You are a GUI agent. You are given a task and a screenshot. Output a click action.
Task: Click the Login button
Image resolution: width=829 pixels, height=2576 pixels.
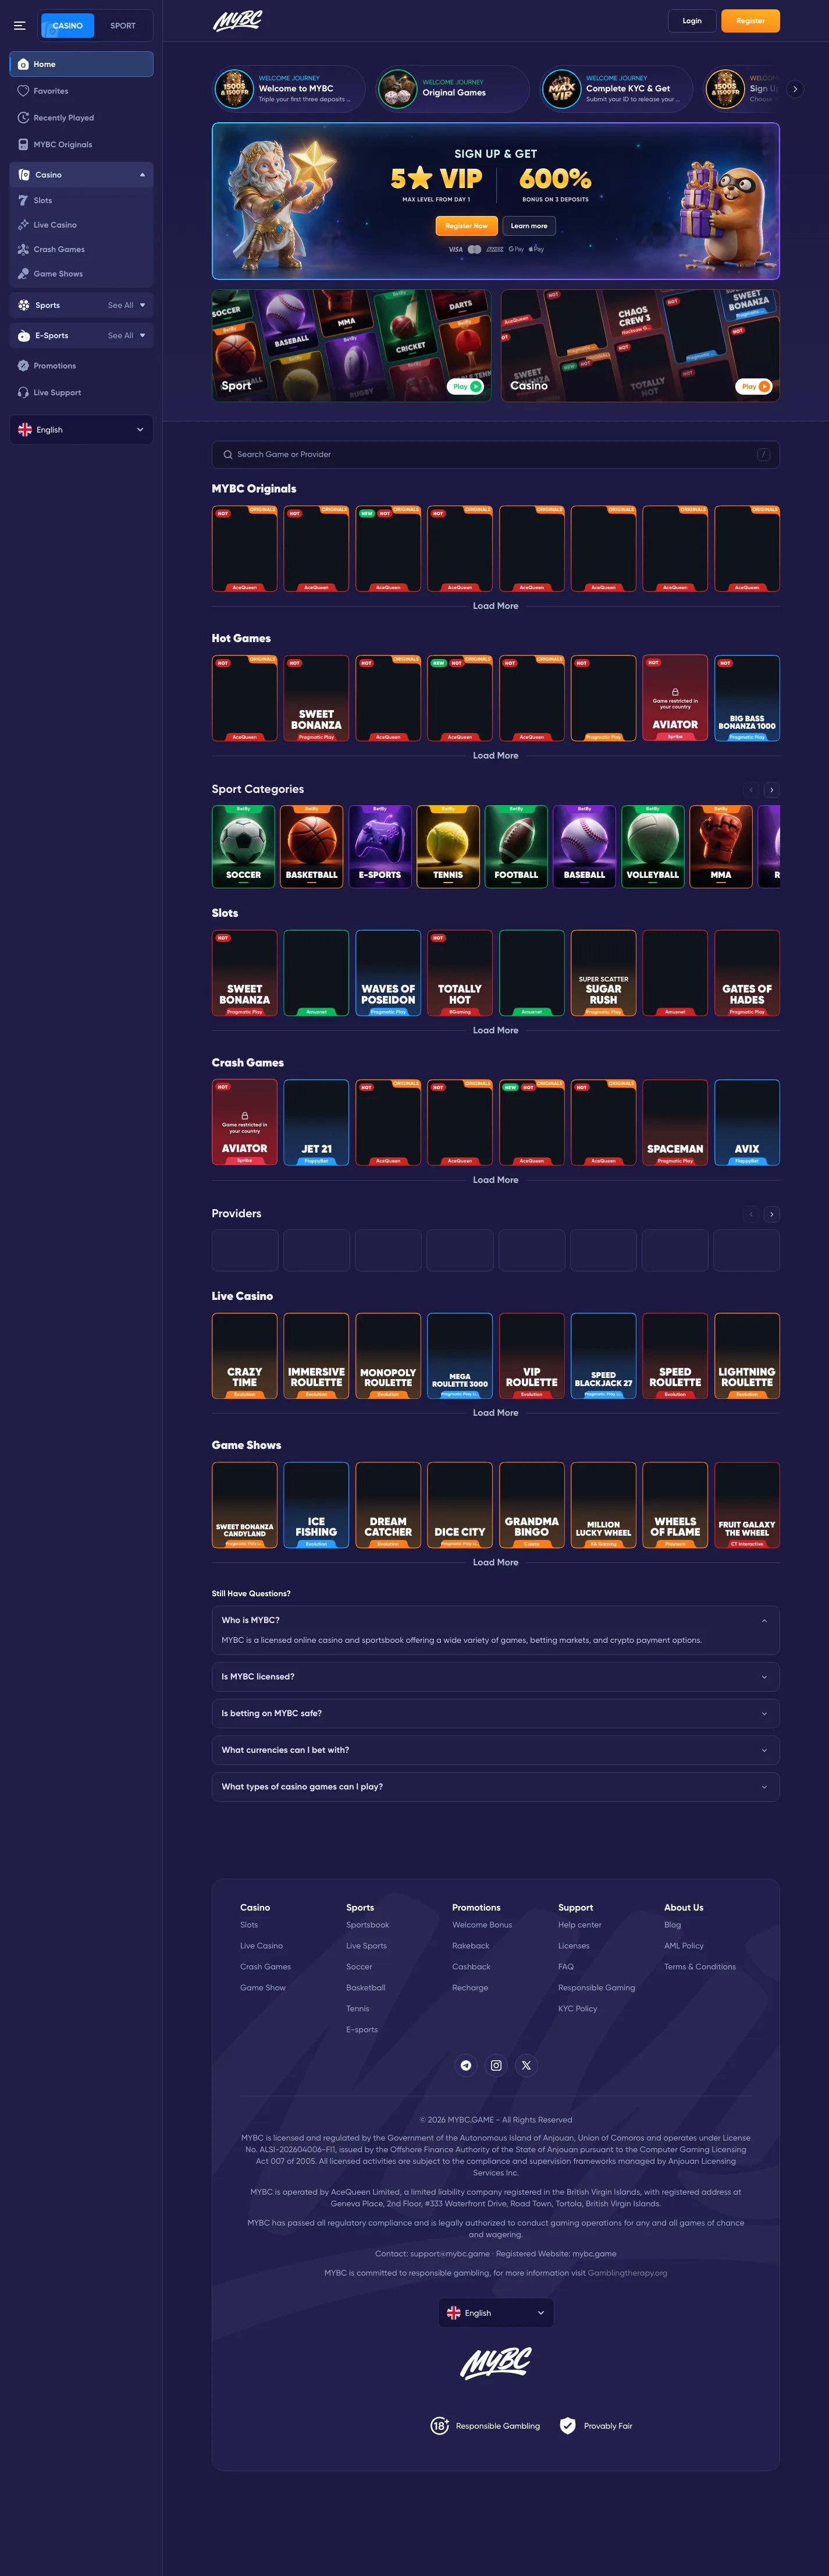coord(692,21)
